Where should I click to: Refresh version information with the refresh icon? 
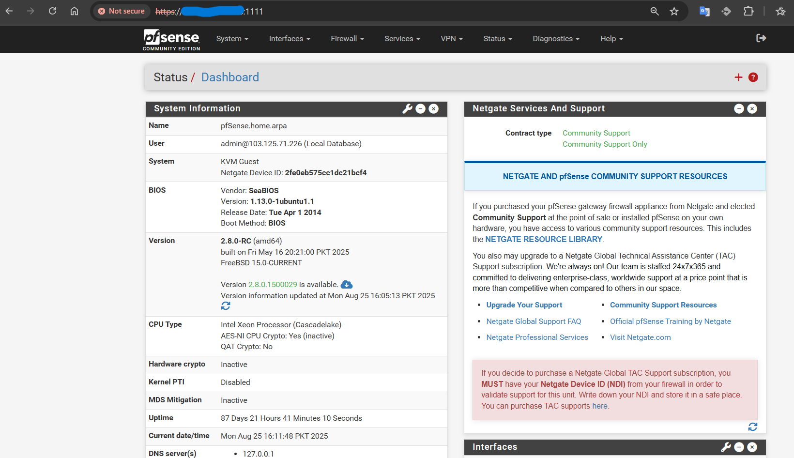point(226,306)
